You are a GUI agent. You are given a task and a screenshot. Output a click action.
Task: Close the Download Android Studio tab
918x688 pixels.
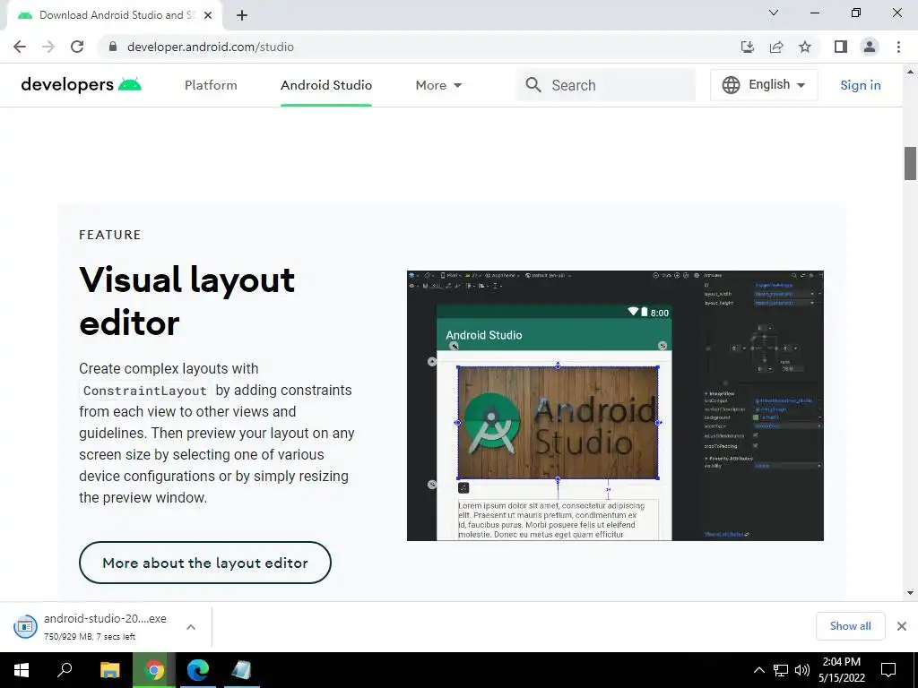208,15
